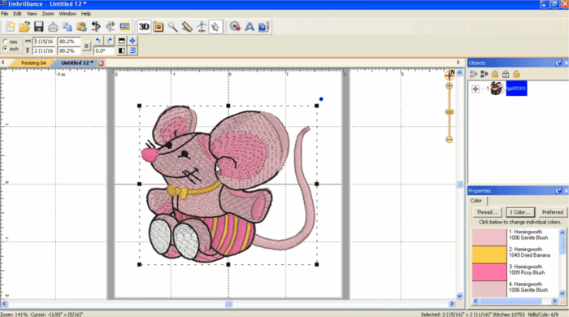Image resolution: width=569 pixels, height=317 pixels.
Task: Flip the design vertically
Action: click(122, 41)
